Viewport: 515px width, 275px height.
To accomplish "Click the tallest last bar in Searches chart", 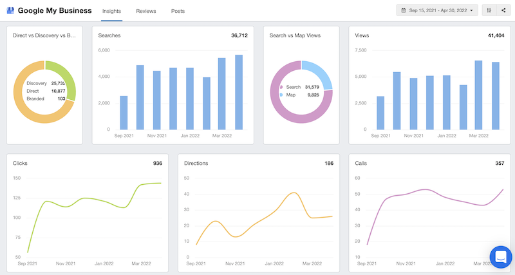I will coord(239,92).
